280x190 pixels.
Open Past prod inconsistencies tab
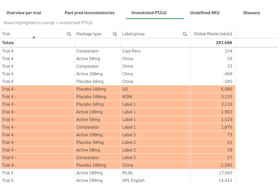90,13
